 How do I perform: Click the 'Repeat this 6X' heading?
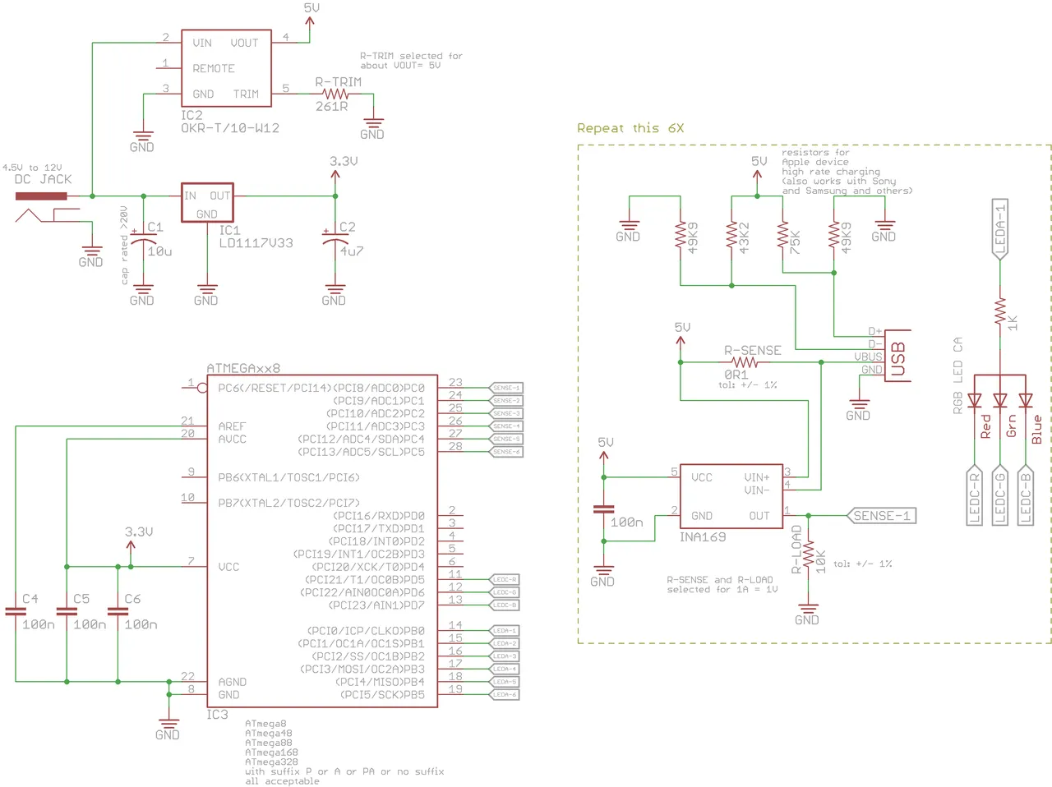630,128
